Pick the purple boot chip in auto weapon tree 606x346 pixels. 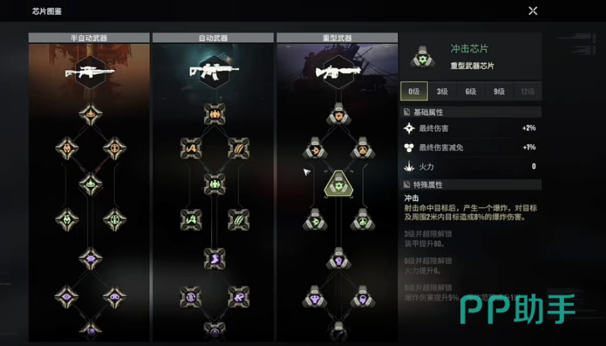point(214,259)
